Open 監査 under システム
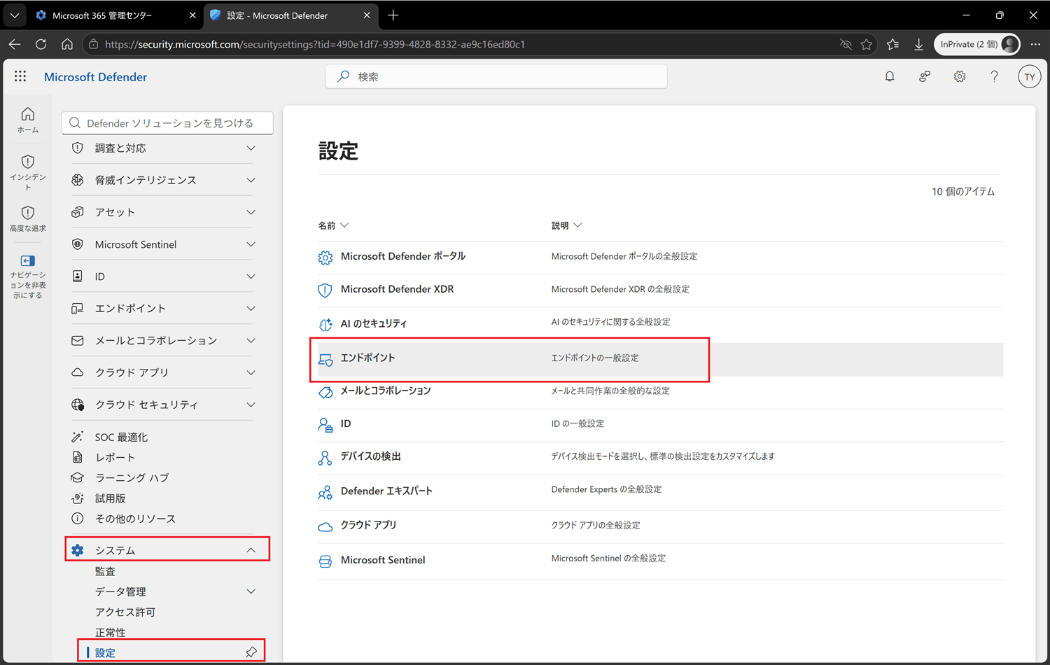The height and width of the screenshot is (665, 1050). [105, 571]
